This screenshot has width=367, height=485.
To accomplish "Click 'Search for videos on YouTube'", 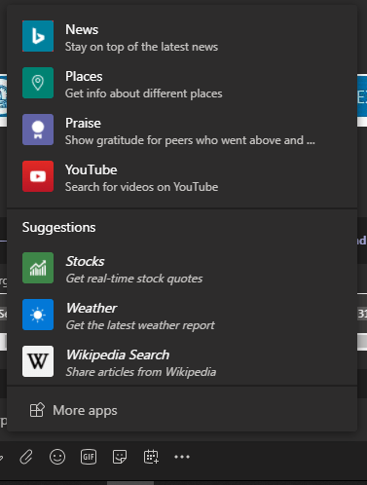I will [x=141, y=187].
